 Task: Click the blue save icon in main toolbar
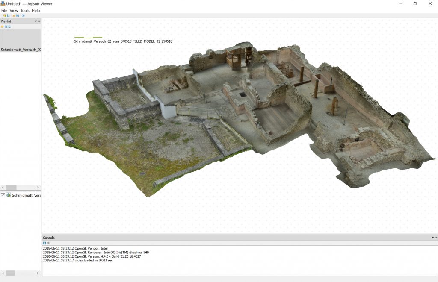pyautogui.click(x=18, y=15)
